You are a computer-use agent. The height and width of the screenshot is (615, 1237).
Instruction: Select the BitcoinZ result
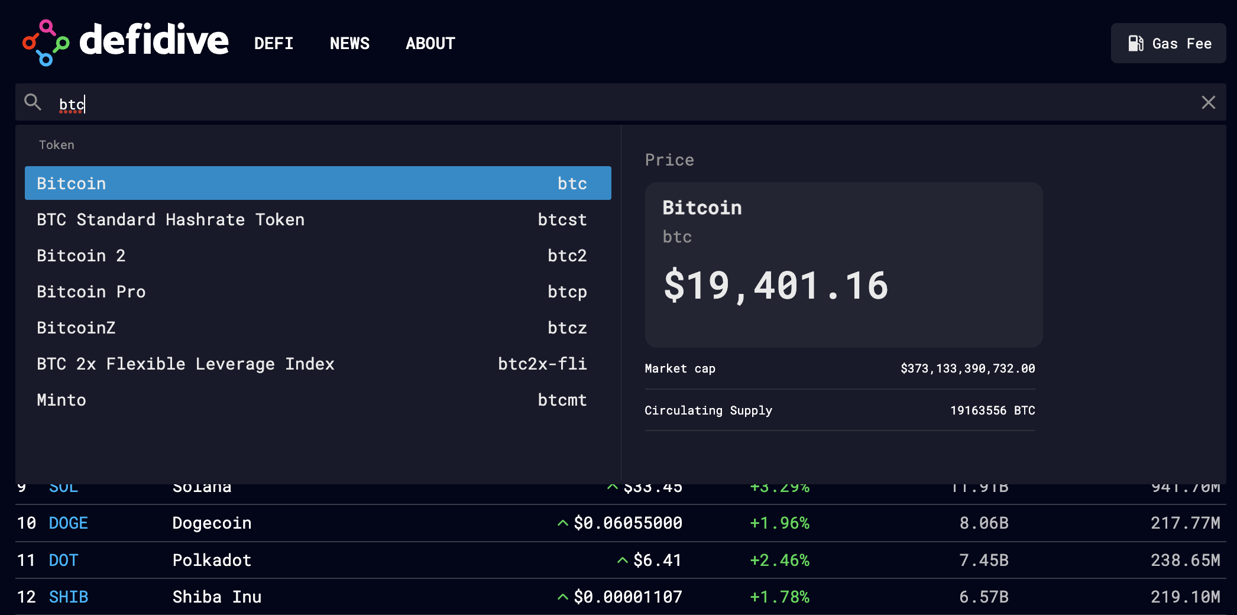[318, 328]
